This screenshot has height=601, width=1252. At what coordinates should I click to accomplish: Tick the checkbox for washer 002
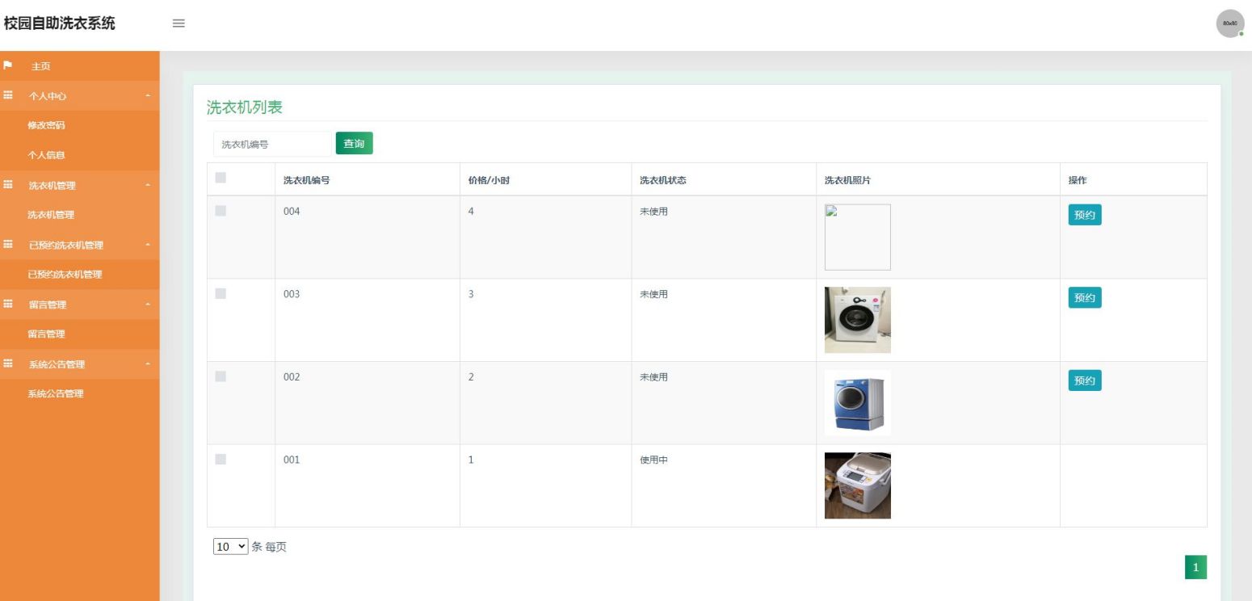click(x=221, y=376)
